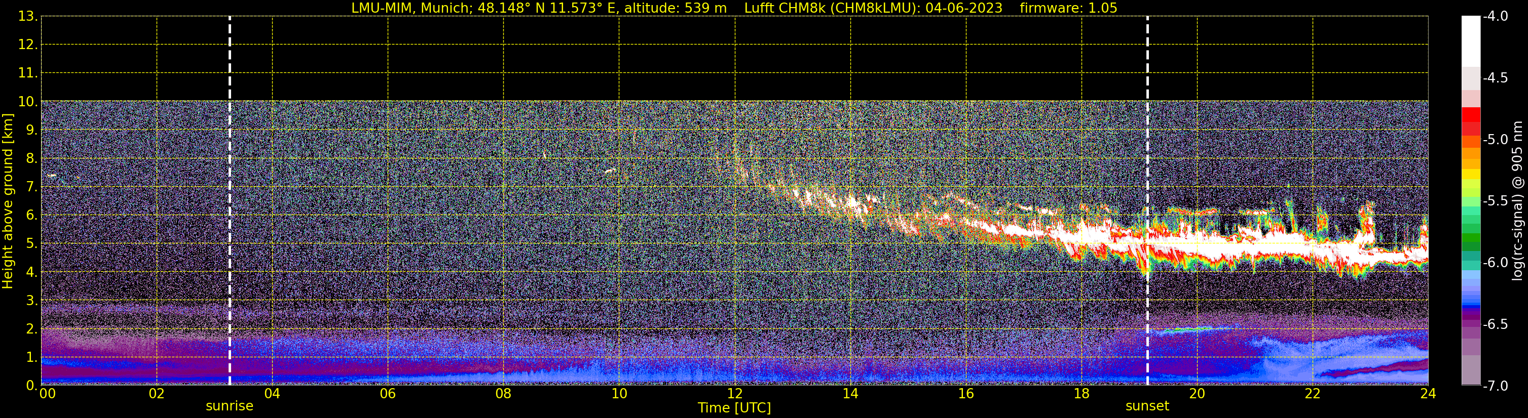Click the x-axis tick label 08
The width and height of the screenshot is (1528, 418).
click(504, 394)
